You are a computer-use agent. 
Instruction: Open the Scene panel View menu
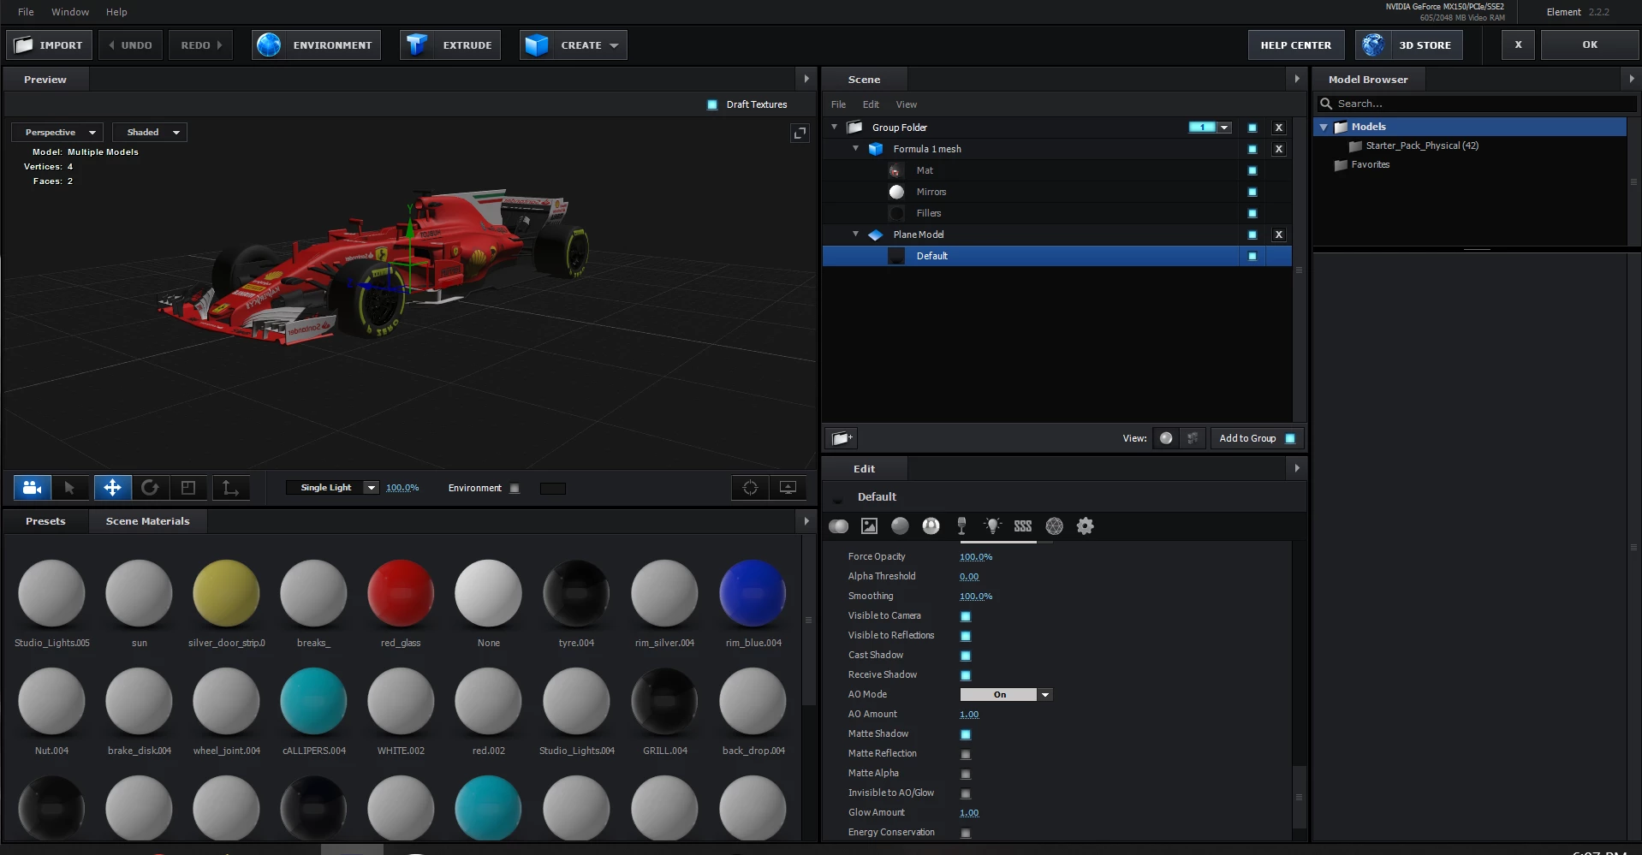tap(907, 104)
